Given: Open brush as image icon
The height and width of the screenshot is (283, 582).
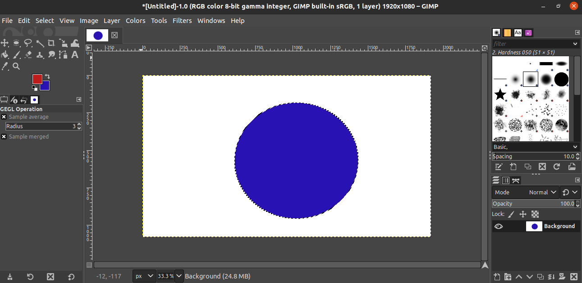Looking at the screenshot, I should coord(572,167).
